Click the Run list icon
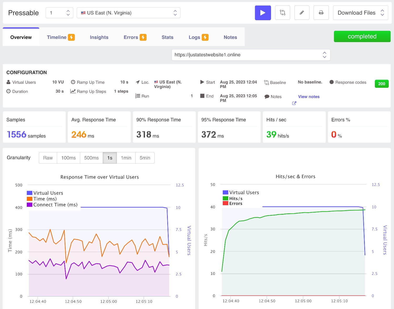 (138, 96)
